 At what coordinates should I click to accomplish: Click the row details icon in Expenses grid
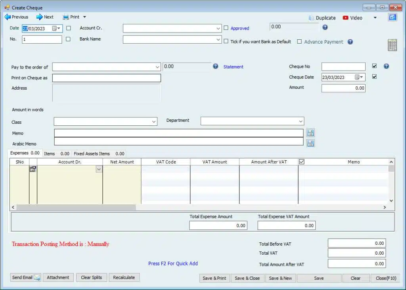click(x=33, y=169)
